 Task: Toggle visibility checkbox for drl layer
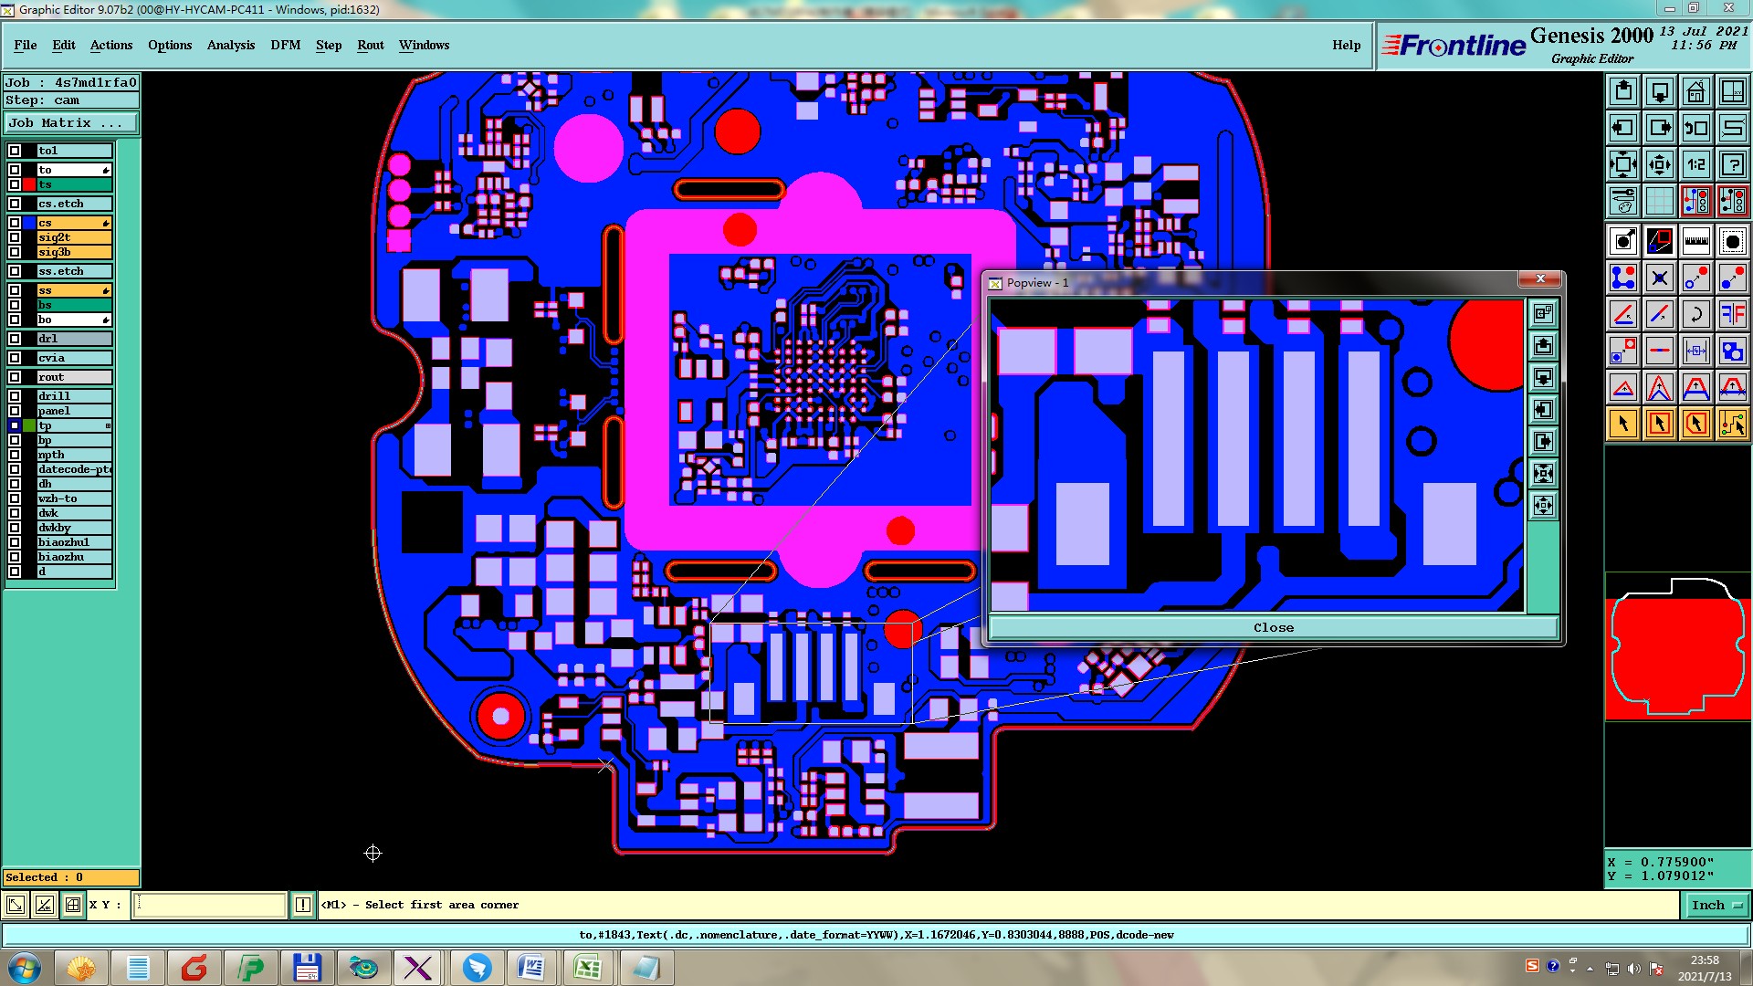click(15, 339)
